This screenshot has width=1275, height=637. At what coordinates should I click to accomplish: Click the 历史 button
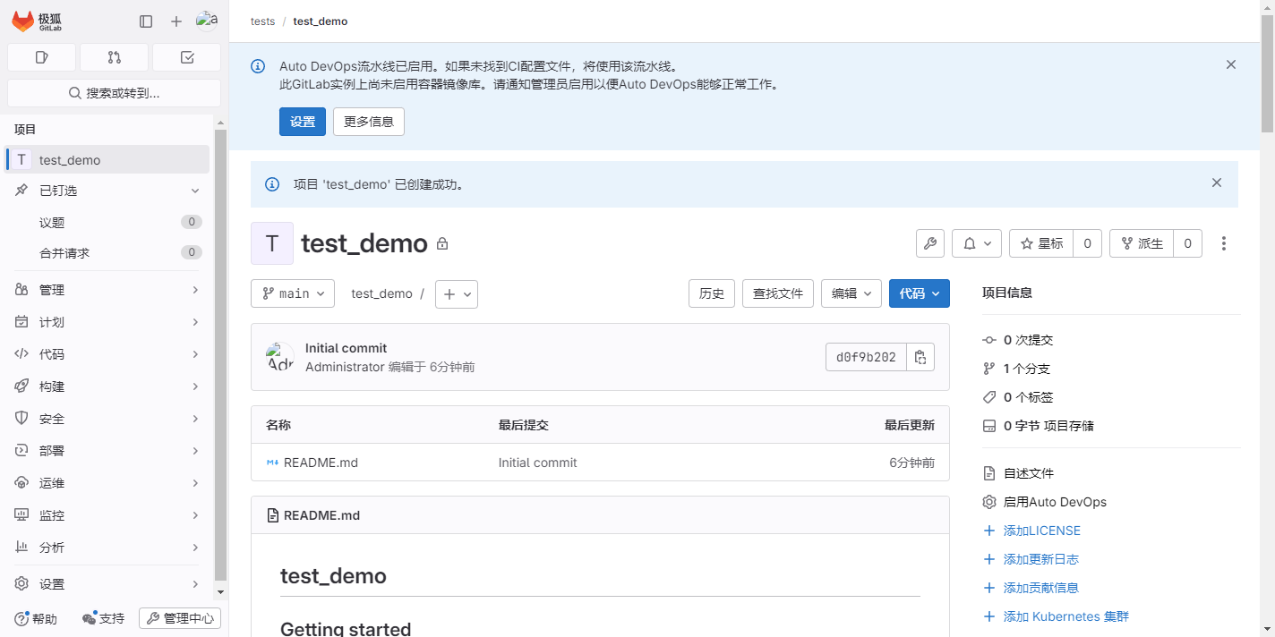711,293
